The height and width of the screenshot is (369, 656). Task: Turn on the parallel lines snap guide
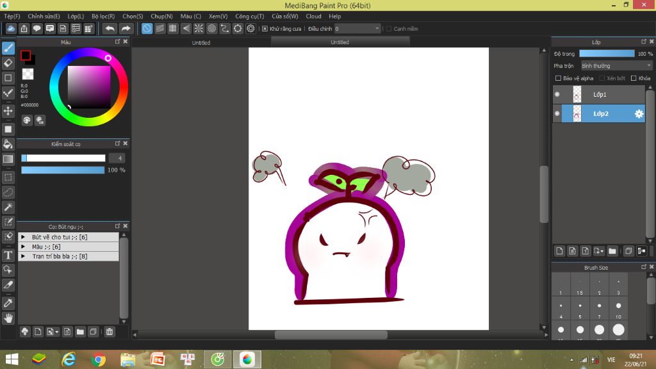[x=160, y=28]
